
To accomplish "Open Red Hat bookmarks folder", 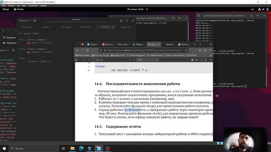I will (x=191, y=55).
